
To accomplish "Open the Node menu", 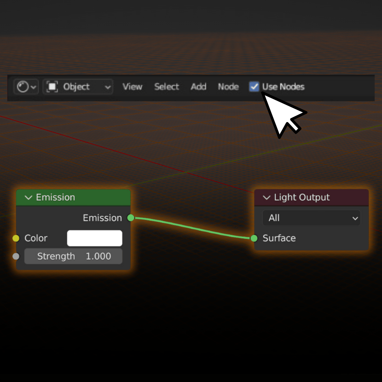I will click(228, 87).
